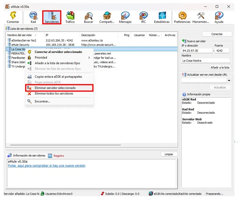
Task: Open the Tráfico view
Action: pyautogui.click(x=70, y=15)
